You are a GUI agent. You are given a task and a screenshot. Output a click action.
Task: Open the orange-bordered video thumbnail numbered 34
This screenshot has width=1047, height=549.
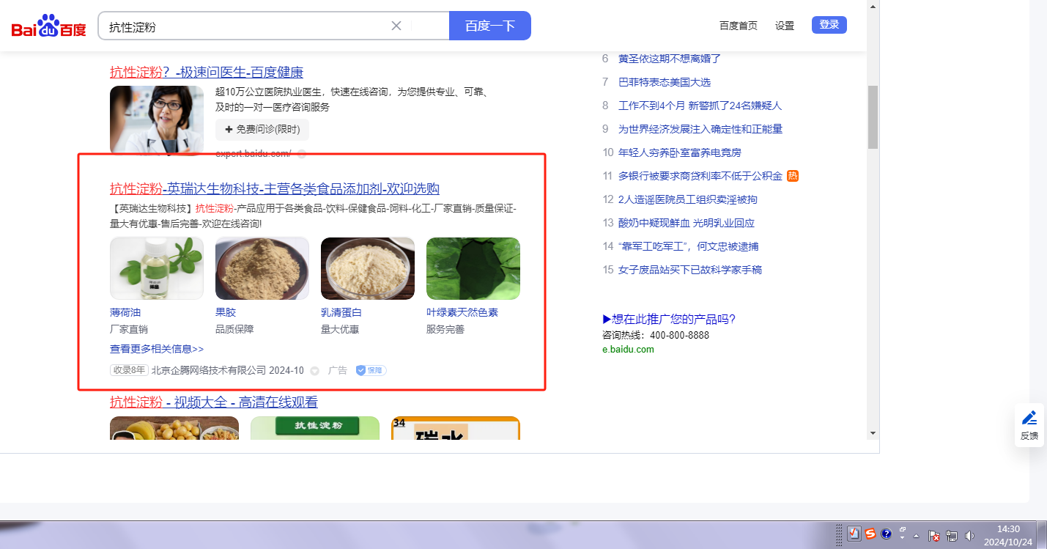(456, 428)
